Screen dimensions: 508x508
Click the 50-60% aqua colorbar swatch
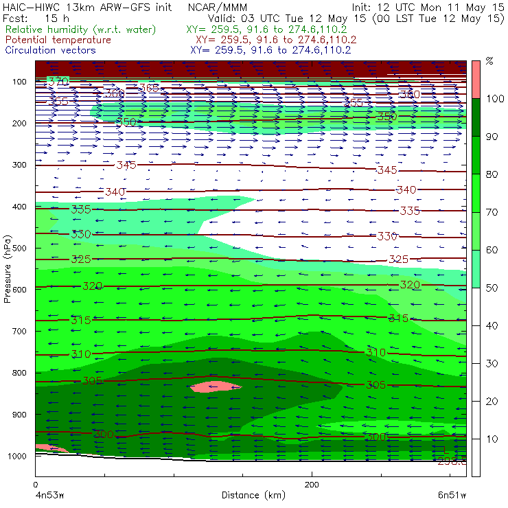(x=476, y=269)
